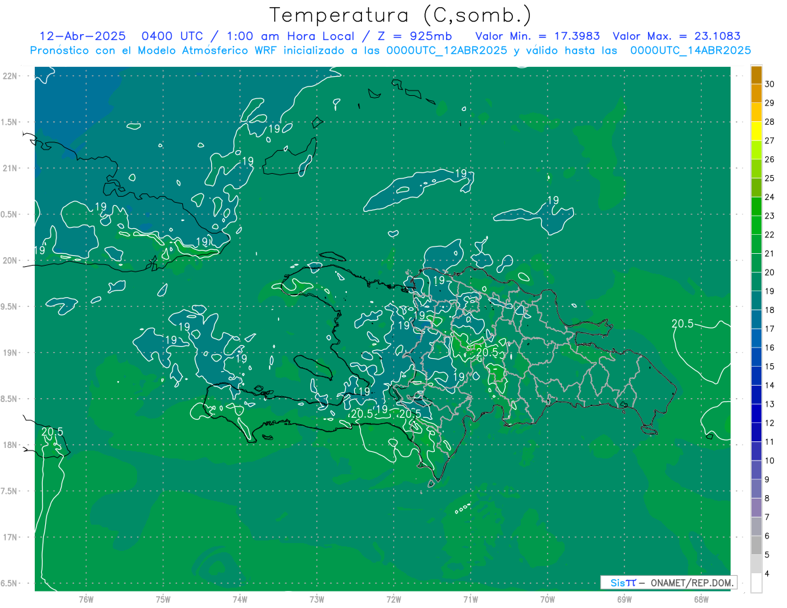Viewport: 787px width, 608px height.
Task: Click '0000UTC_14ABR2025' valid-until text
Action: 691,51
